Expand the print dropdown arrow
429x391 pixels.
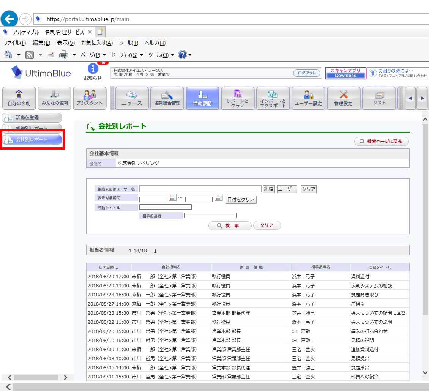coord(74,55)
